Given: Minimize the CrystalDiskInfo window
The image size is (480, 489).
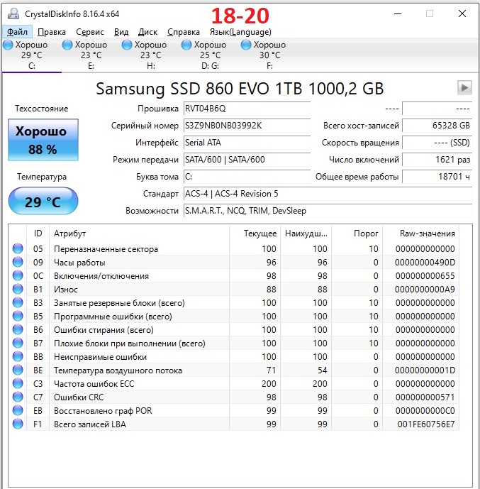Looking at the screenshot, I should (398, 13).
